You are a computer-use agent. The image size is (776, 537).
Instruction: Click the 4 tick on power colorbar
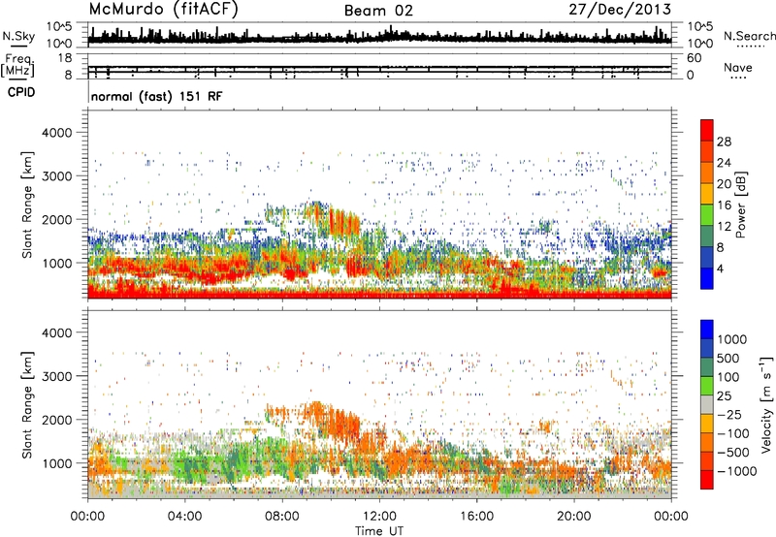[720, 268]
